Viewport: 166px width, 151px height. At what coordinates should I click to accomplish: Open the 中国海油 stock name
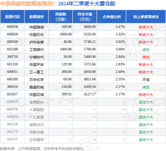tap(37, 27)
